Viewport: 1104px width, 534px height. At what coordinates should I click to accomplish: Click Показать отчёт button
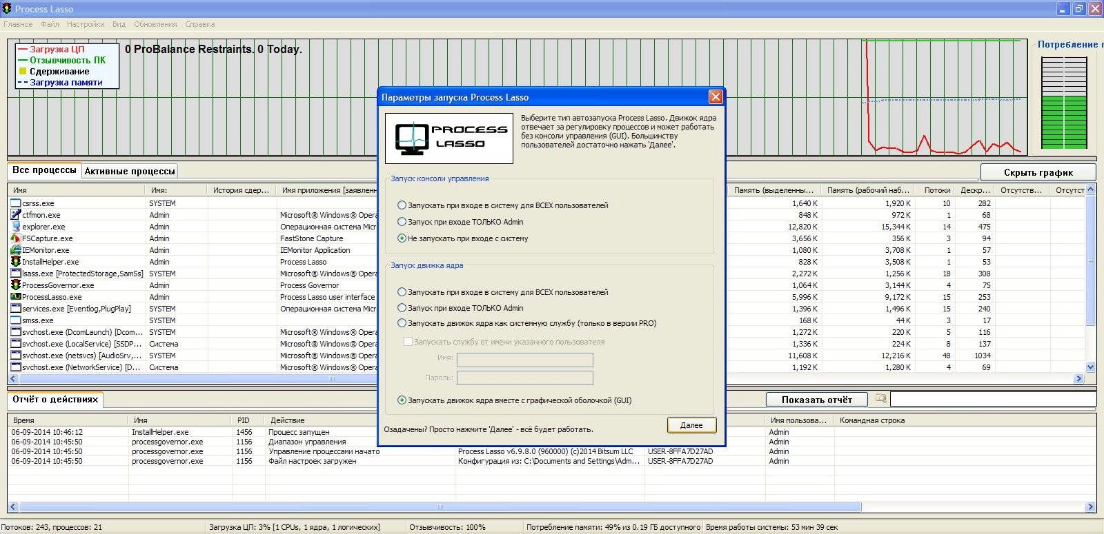pyautogui.click(x=817, y=400)
